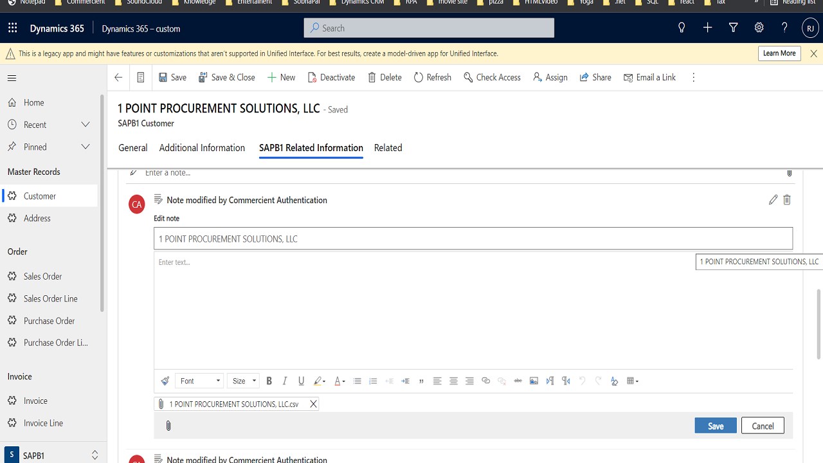Open the help question mark icon
The width and height of the screenshot is (823, 463).
pyautogui.click(x=784, y=28)
